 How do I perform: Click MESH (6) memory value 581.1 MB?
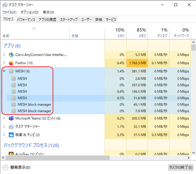coord(139,71)
